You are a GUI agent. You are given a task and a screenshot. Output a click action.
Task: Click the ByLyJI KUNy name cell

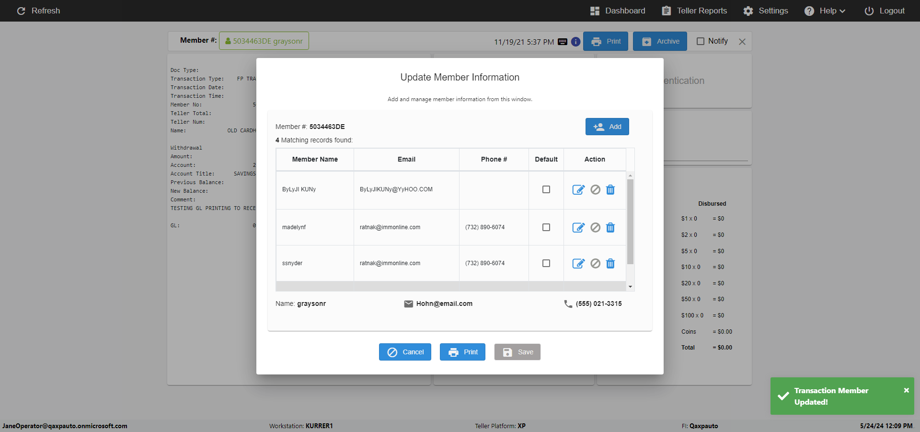[x=315, y=189]
